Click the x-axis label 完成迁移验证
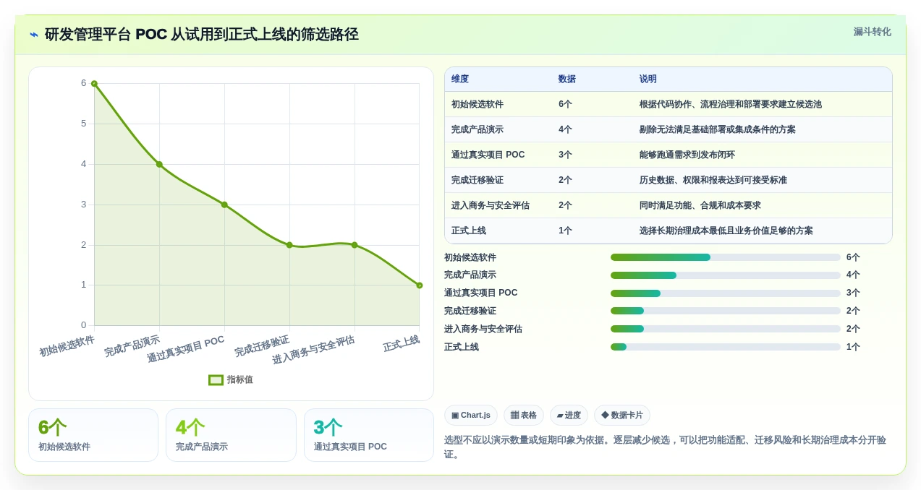Viewport: 921px width, 490px height. 261,345
